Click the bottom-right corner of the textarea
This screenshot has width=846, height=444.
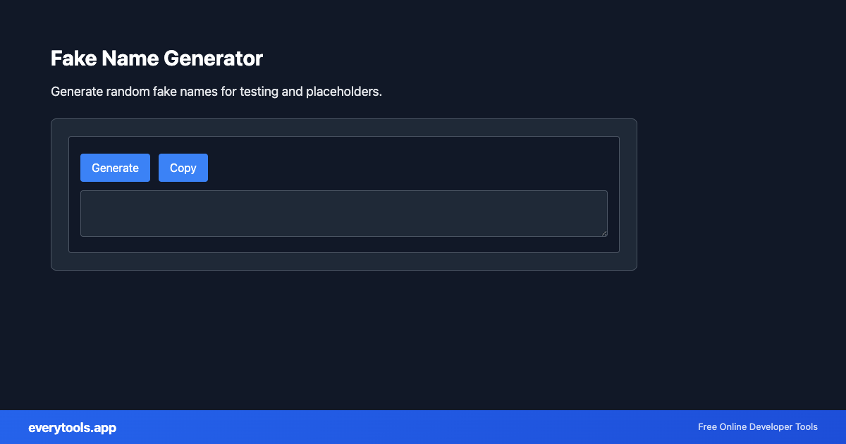605,234
